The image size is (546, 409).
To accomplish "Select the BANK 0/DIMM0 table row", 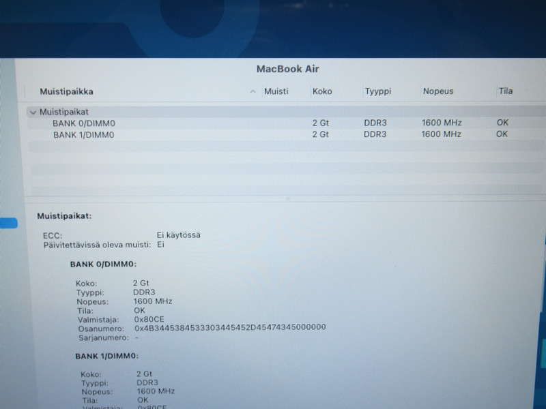I will pos(285,123).
